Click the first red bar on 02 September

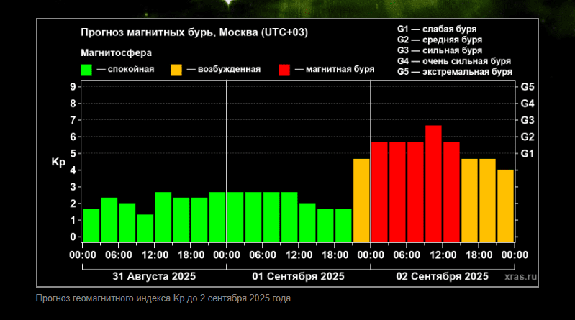pyautogui.click(x=379, y=192)
